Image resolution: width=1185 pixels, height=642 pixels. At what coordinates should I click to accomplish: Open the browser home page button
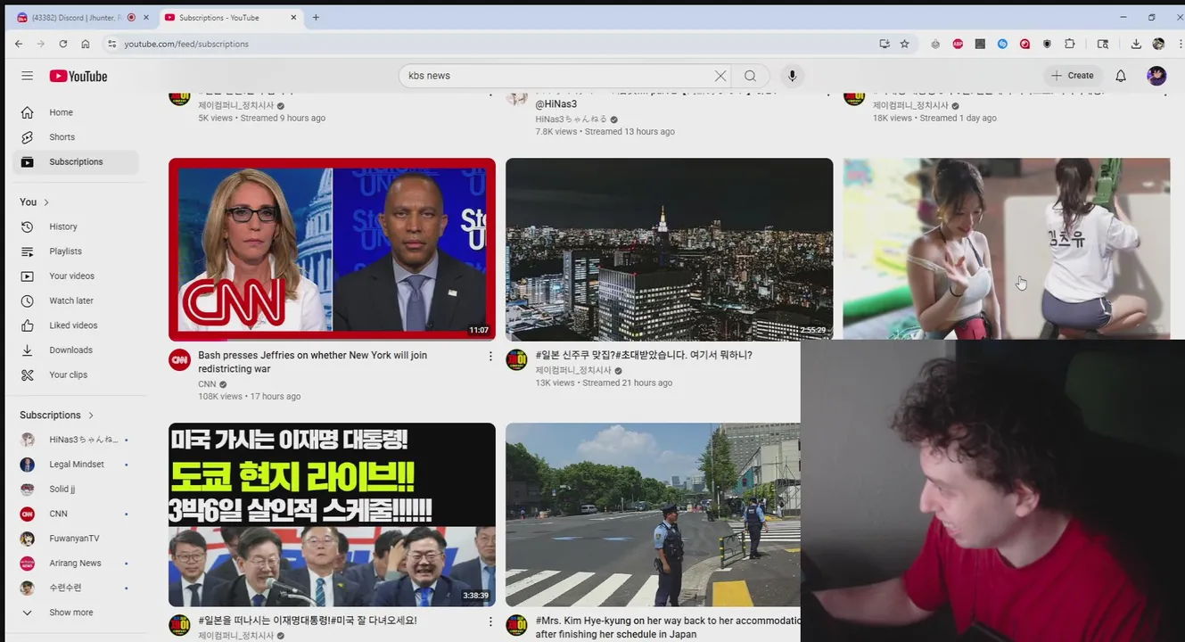click(86, 44)
